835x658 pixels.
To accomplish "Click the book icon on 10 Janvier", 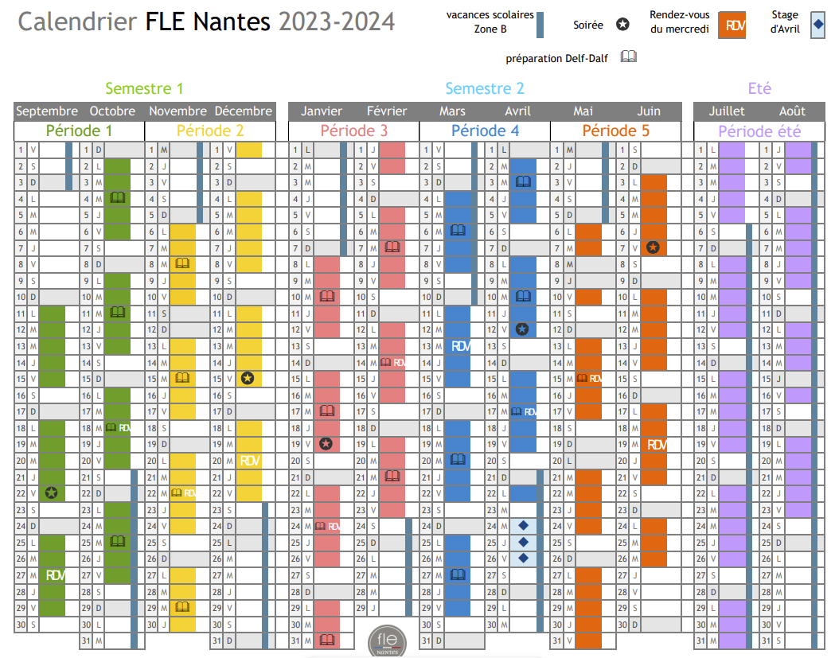I will 327,297.
